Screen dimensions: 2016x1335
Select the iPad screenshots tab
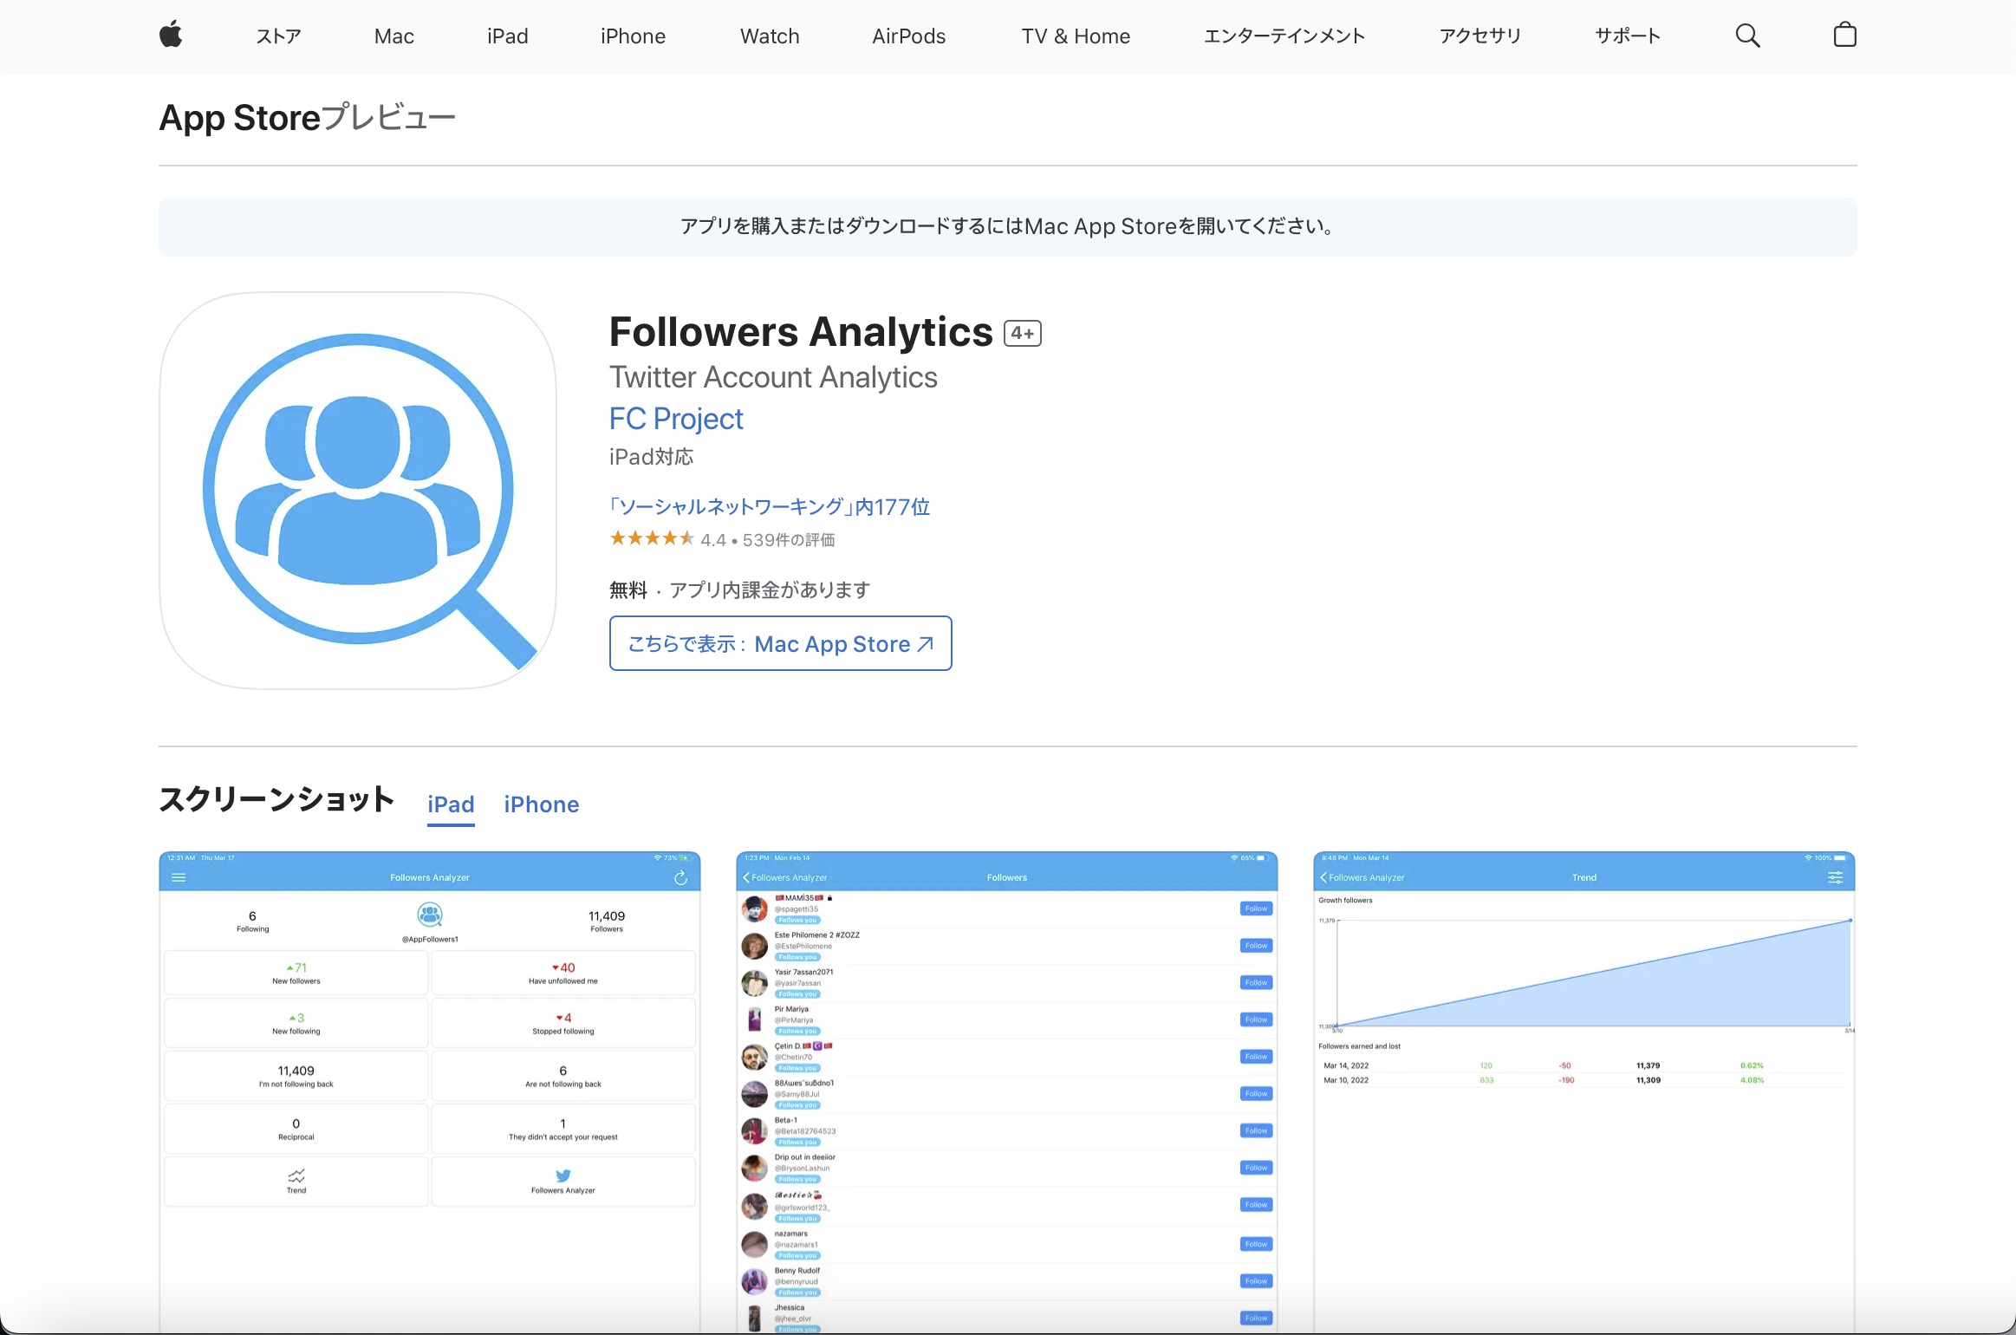(450, 804)
